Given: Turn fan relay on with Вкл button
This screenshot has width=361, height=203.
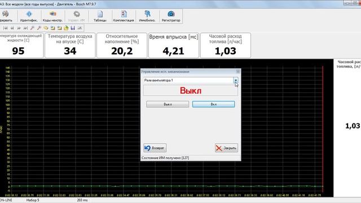Looking at the screenshot, I should pyautogui.click(x=213, y=104).
